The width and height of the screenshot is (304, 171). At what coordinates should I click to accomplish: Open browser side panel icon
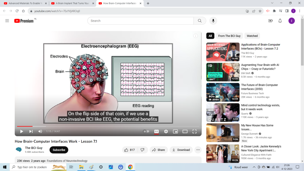tap(287, 11)
